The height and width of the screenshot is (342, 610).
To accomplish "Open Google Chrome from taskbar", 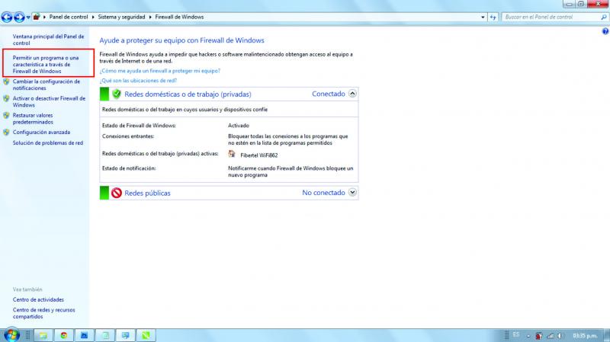I will click(x=64, y=335).
